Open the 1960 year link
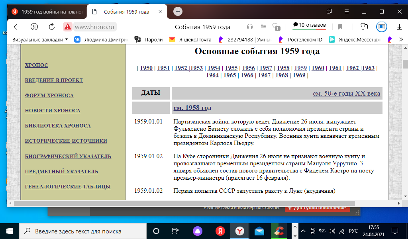 (318, 68)
